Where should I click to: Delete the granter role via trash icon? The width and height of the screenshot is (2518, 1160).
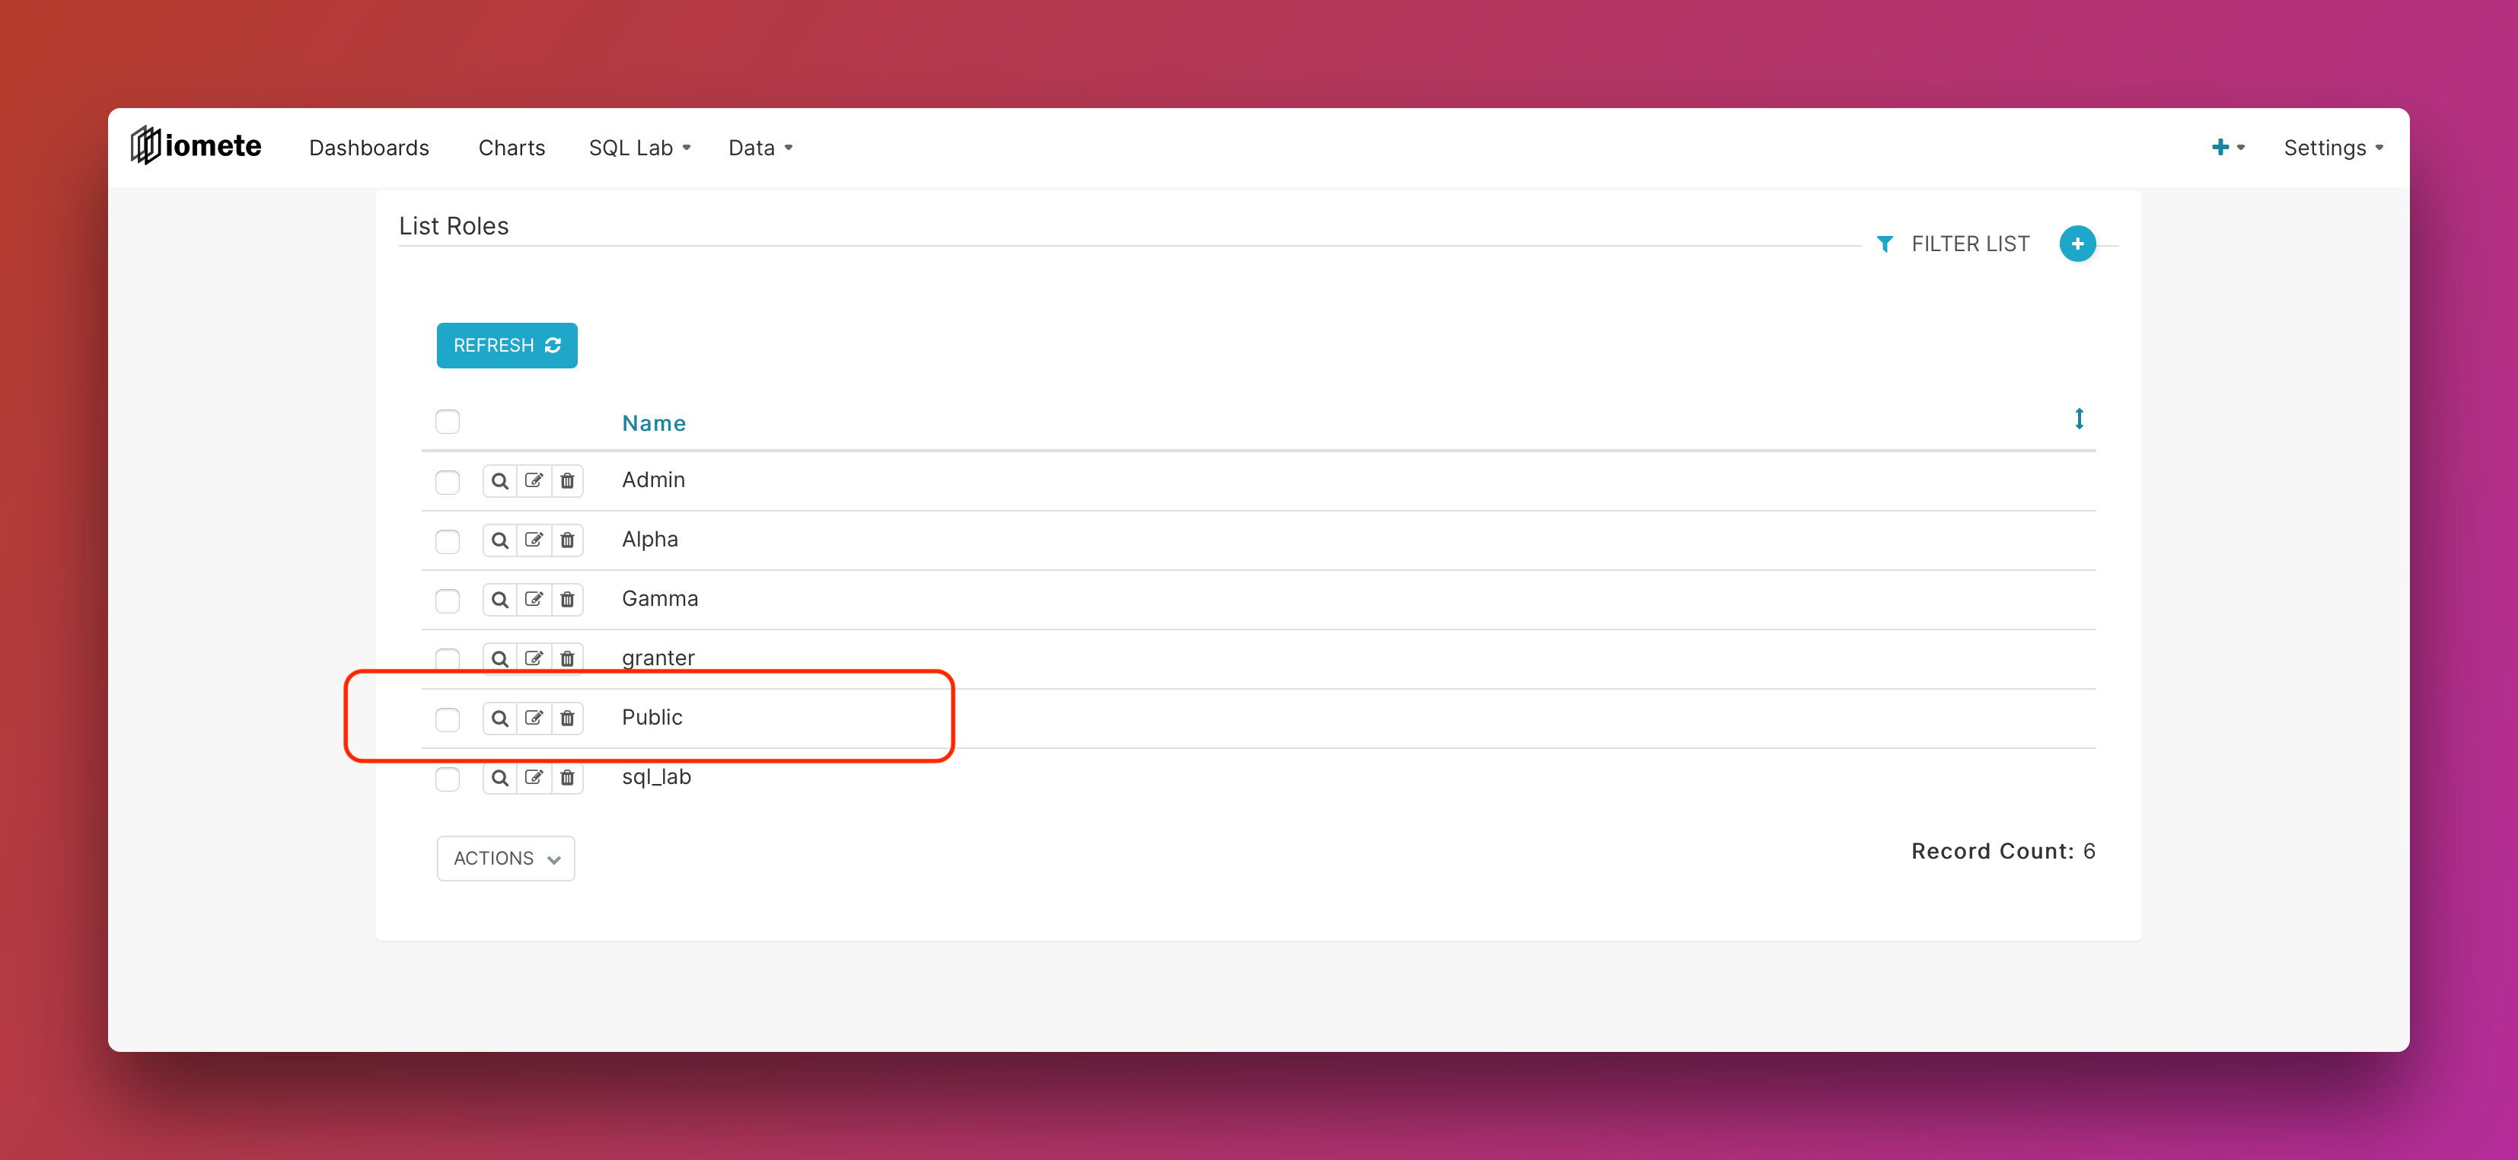point(567,658)
